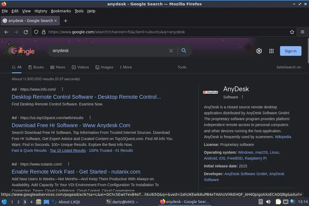The height and width of the screenshot is (206, 309).
Task: Open options for the nutanix.com ad
Action: (68, 164)
